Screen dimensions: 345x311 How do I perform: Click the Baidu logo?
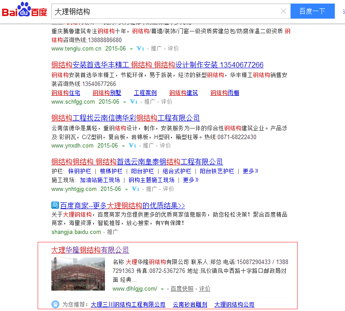pos(24,11)
